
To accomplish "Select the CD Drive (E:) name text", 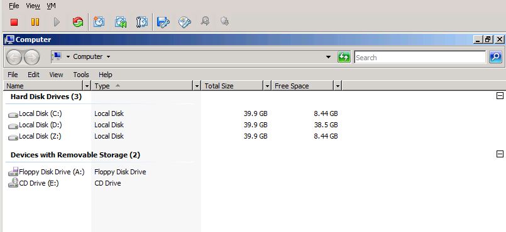I will coord(39,183).
